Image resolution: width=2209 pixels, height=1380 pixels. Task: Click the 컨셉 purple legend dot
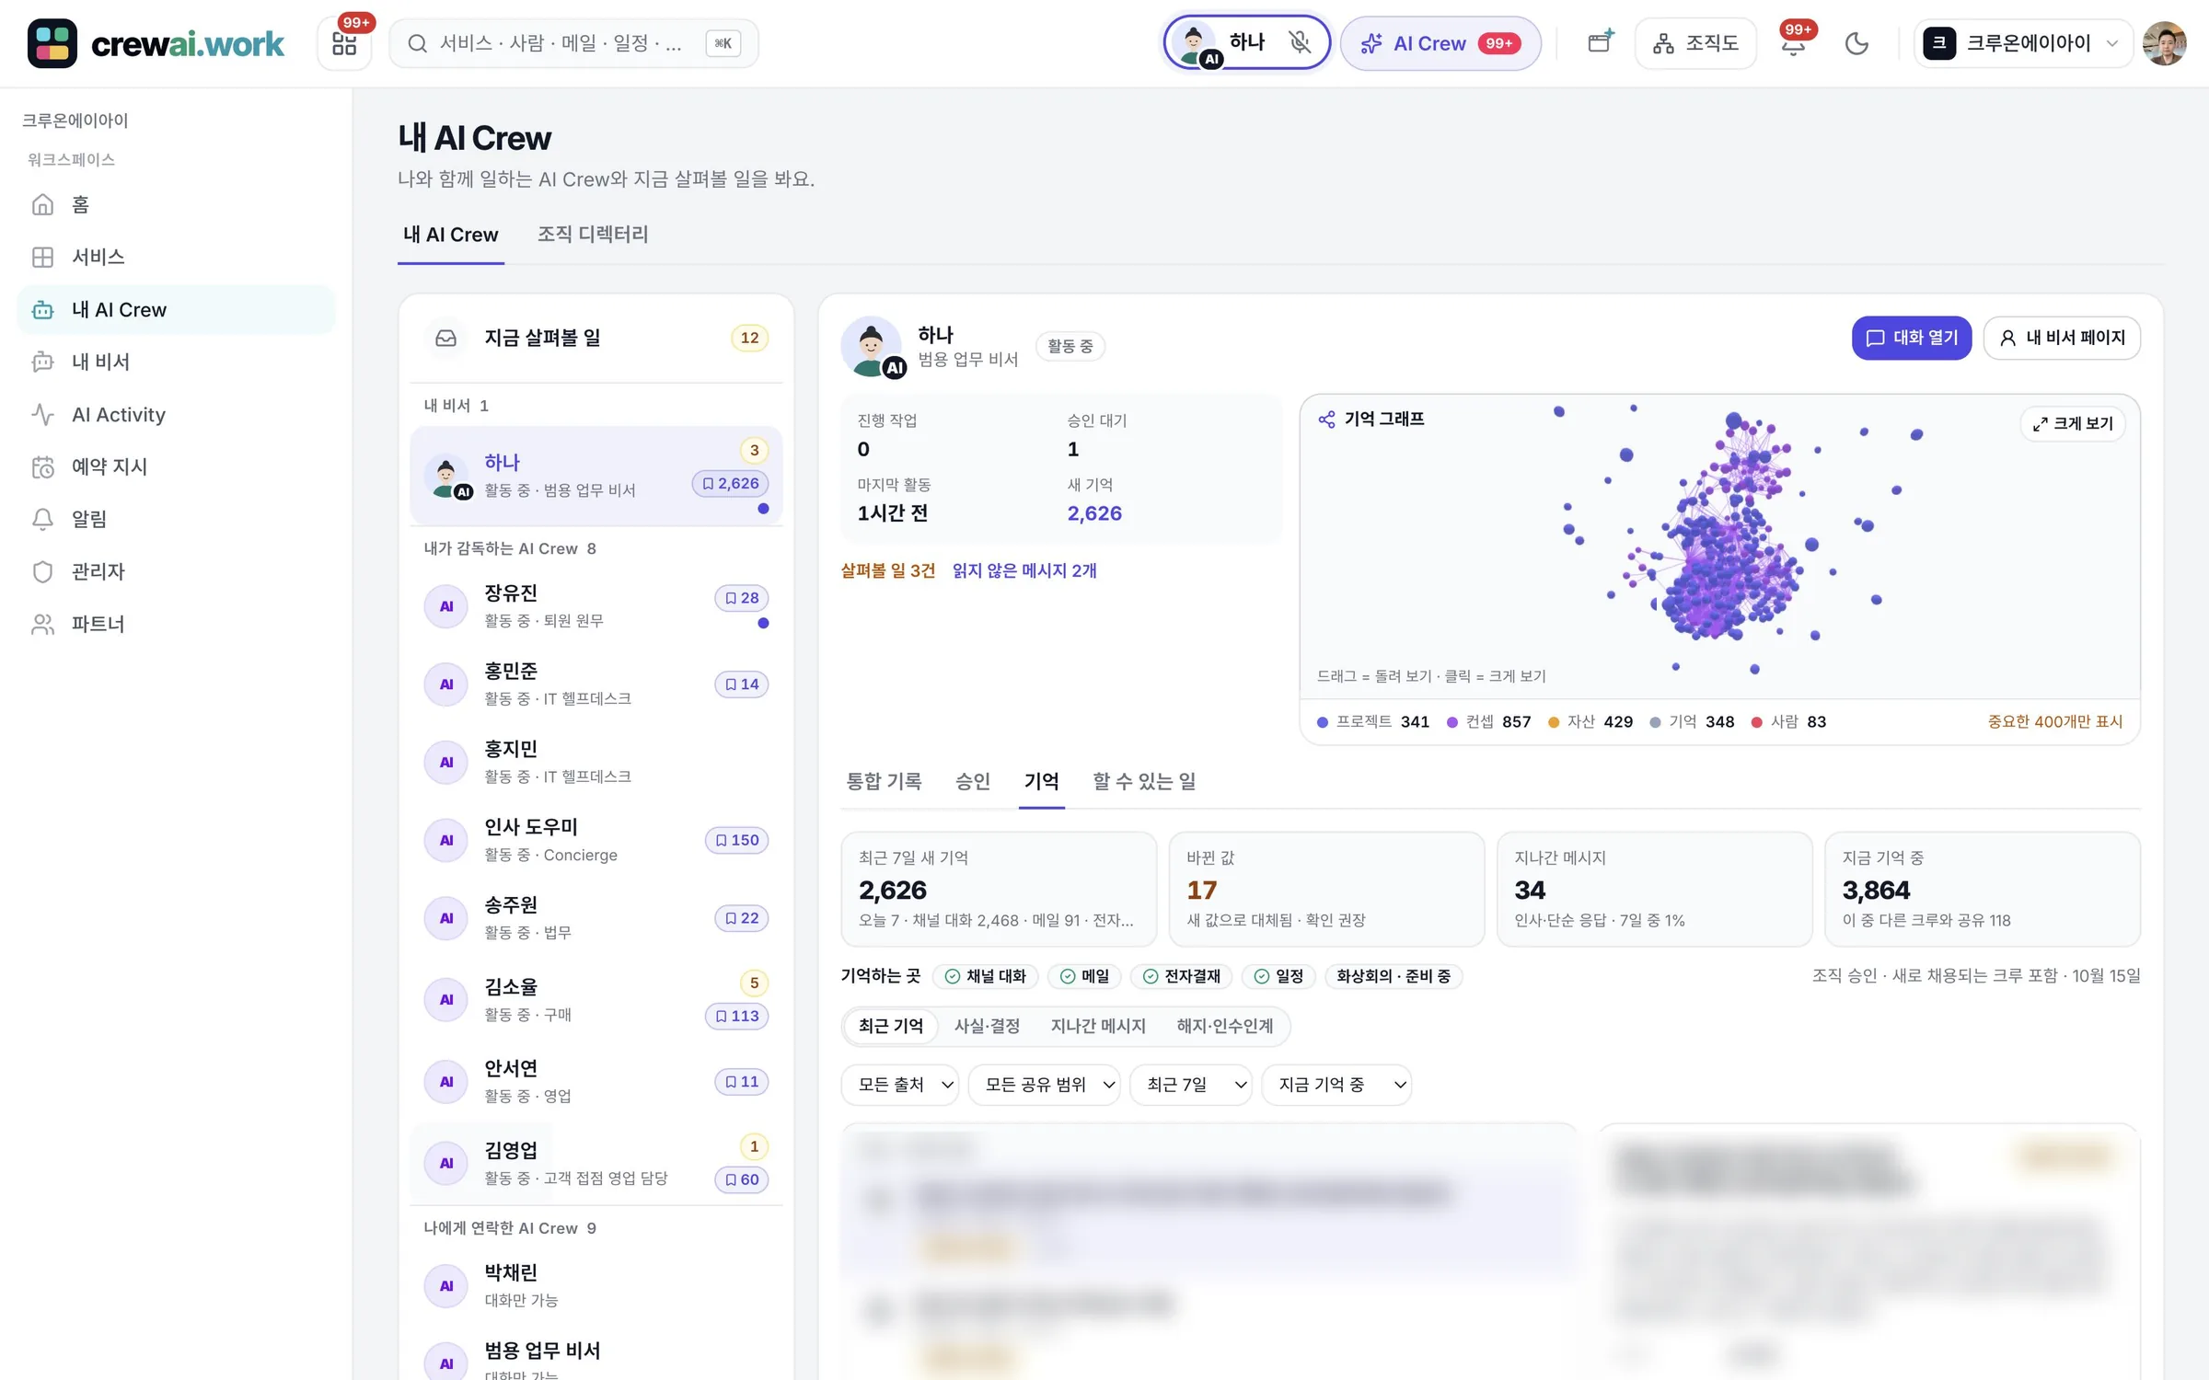(x=1452, y=722)
